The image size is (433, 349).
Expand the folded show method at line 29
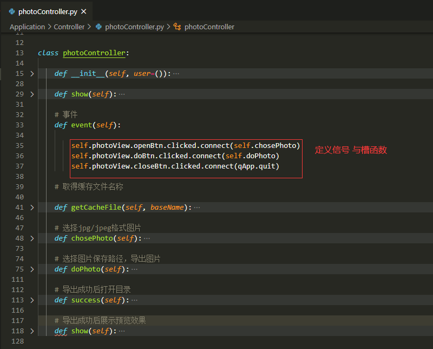(32, 94)
